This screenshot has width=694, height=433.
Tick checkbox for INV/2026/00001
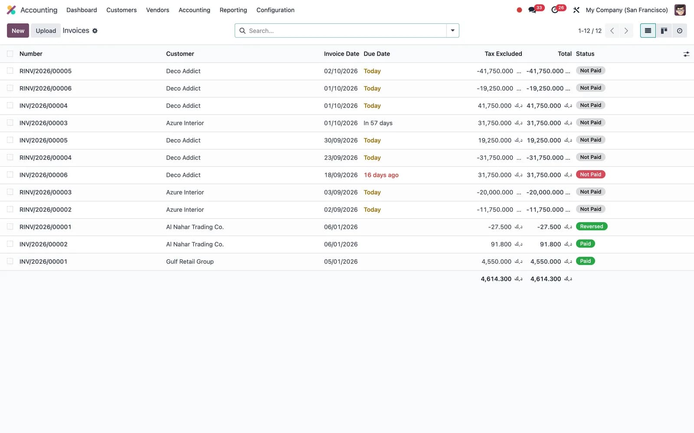point(10,262)
